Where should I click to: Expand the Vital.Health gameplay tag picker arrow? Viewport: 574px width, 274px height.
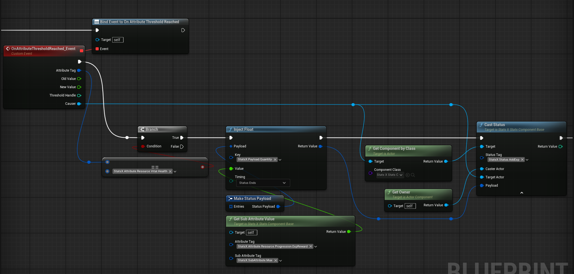(x=175, y=171)
